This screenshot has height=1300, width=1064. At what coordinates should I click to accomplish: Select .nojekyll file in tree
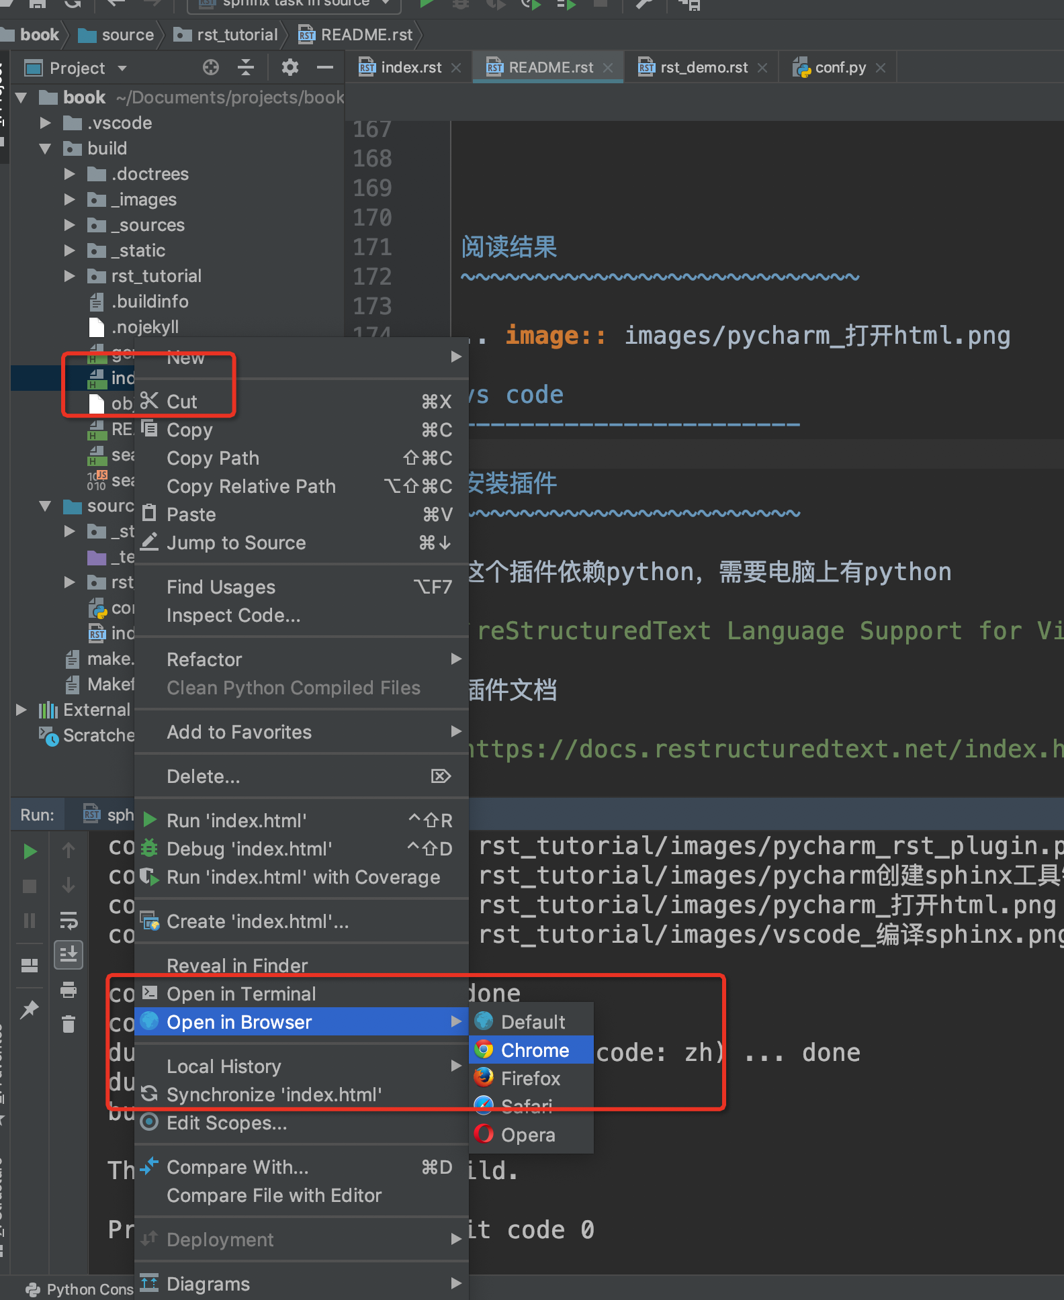coord(134,327)
